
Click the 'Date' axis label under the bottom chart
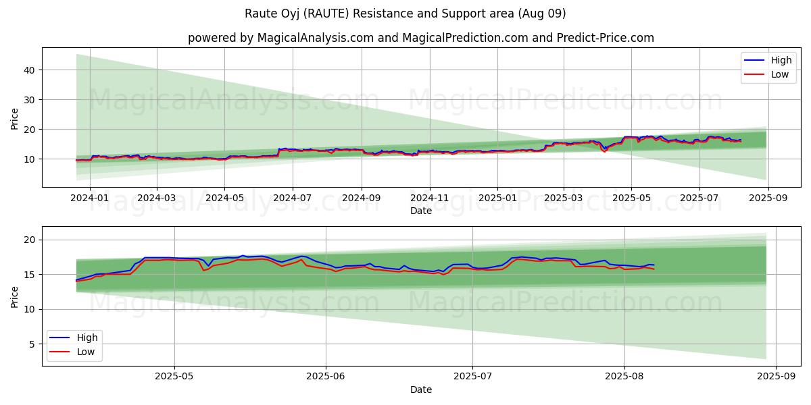tap(421, 390)
